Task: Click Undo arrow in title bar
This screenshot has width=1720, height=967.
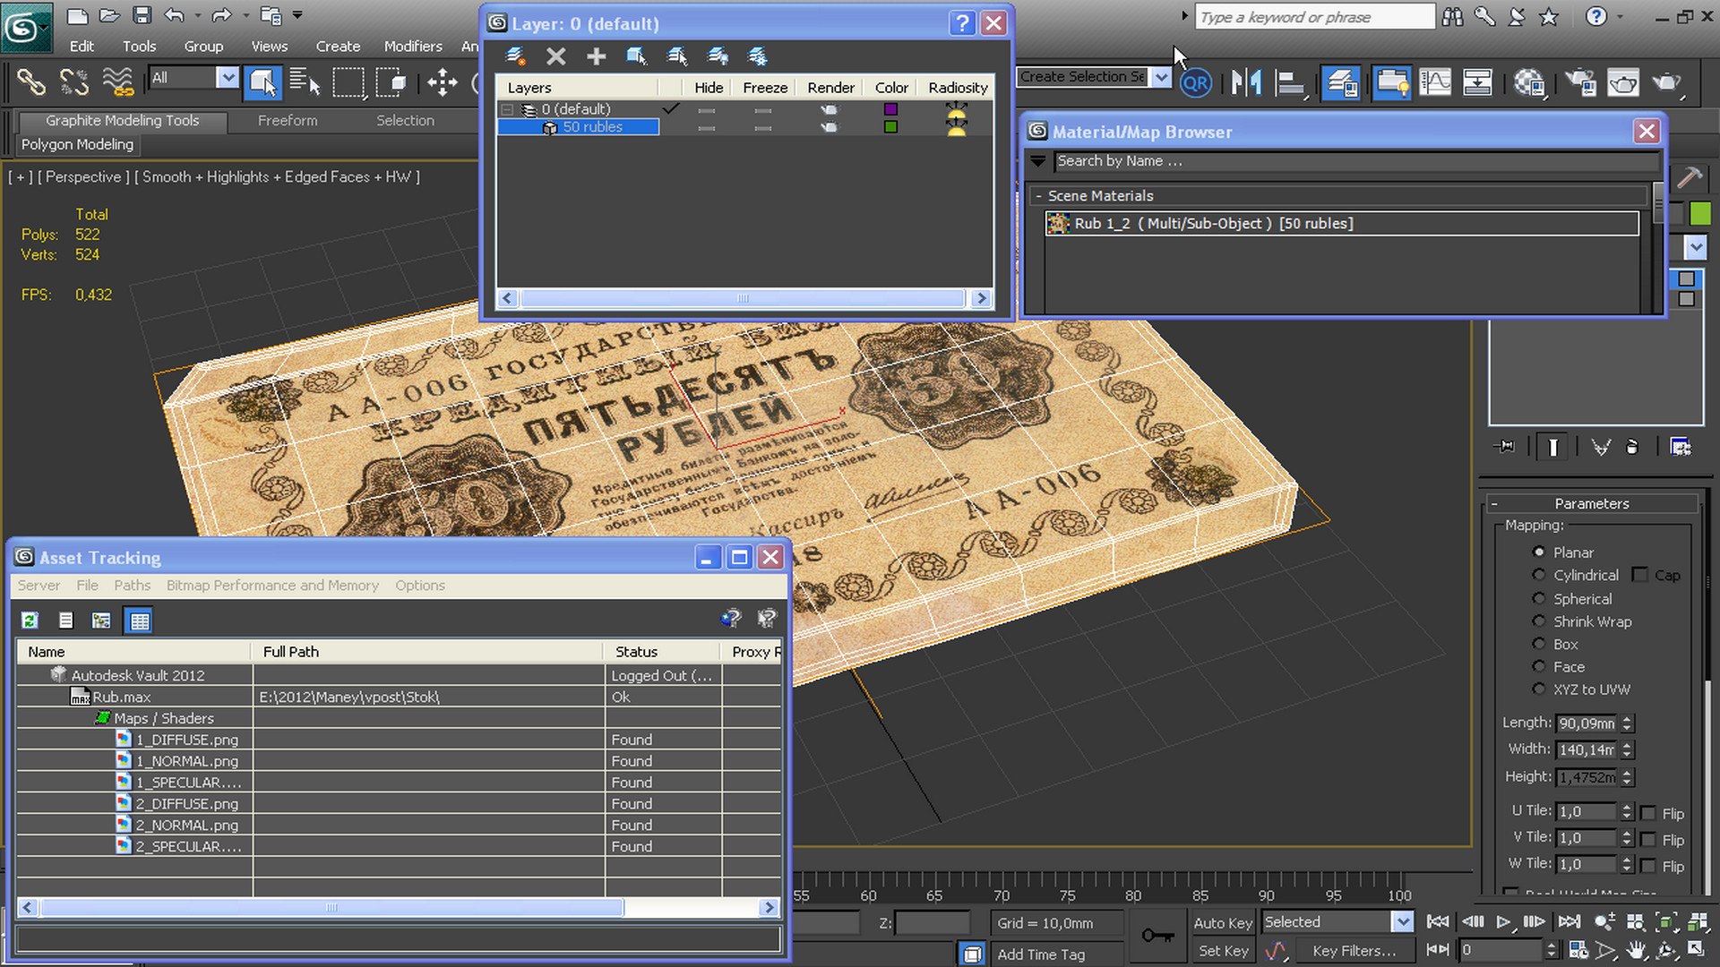Action: click(x=175, y=15)
